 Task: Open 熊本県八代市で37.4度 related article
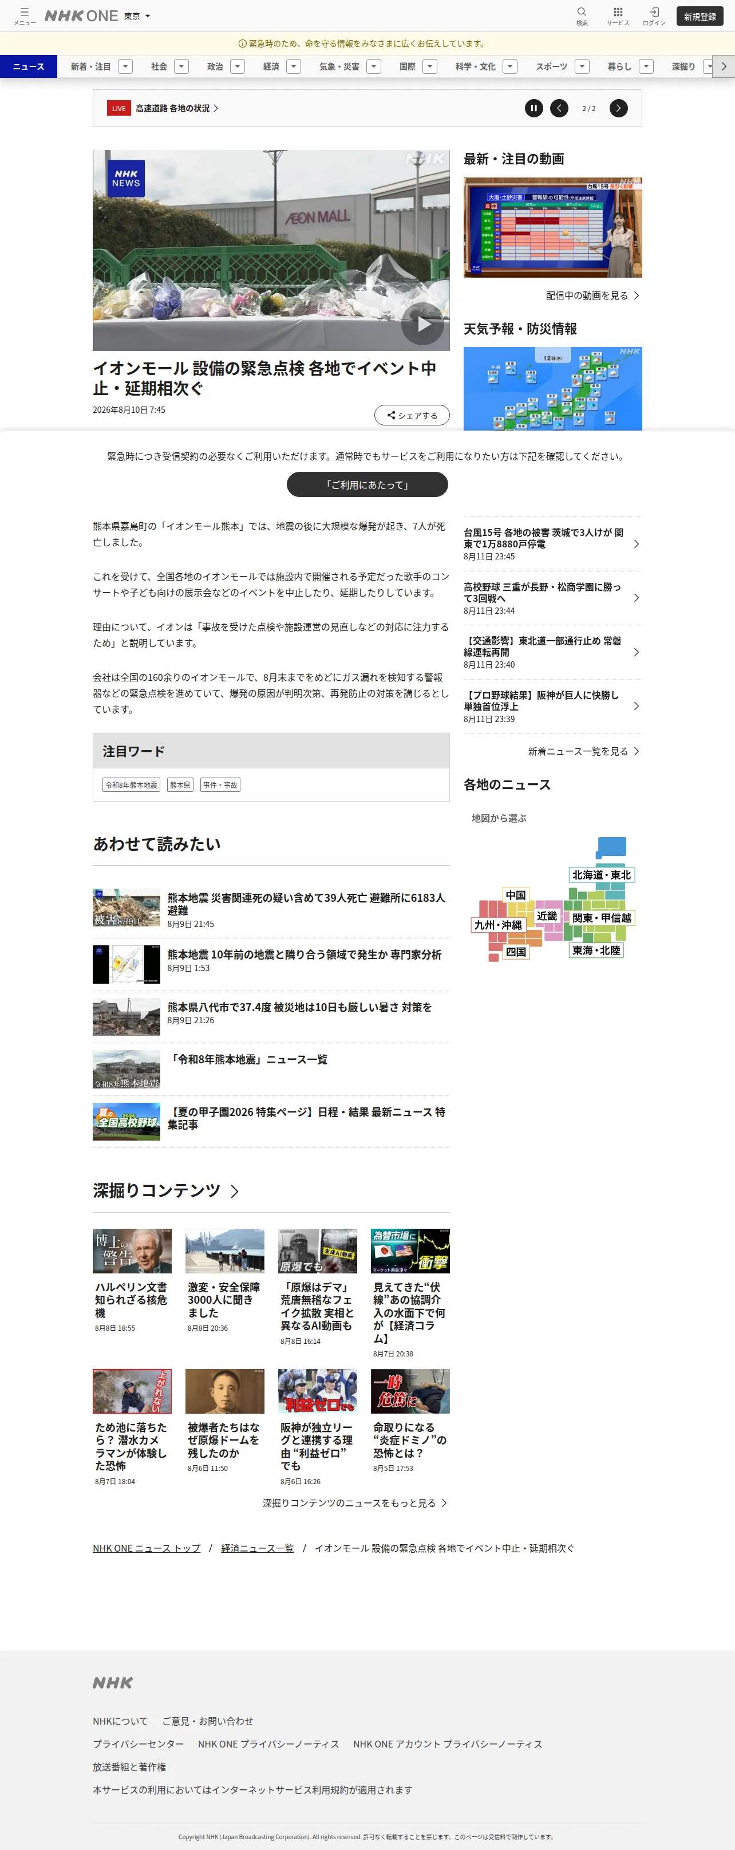pos(271,1016)
